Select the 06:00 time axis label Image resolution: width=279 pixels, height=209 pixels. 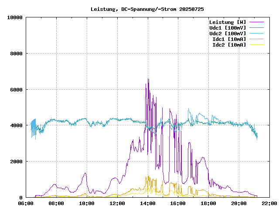pos(26,203)
